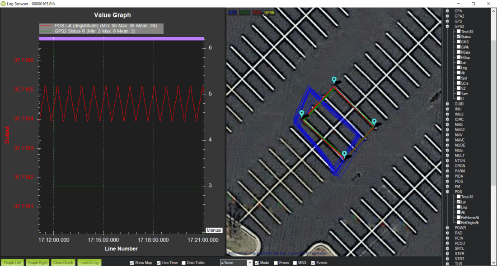
Task: Click the Log Browser app icon in title bar
Action: pos(4,4)
